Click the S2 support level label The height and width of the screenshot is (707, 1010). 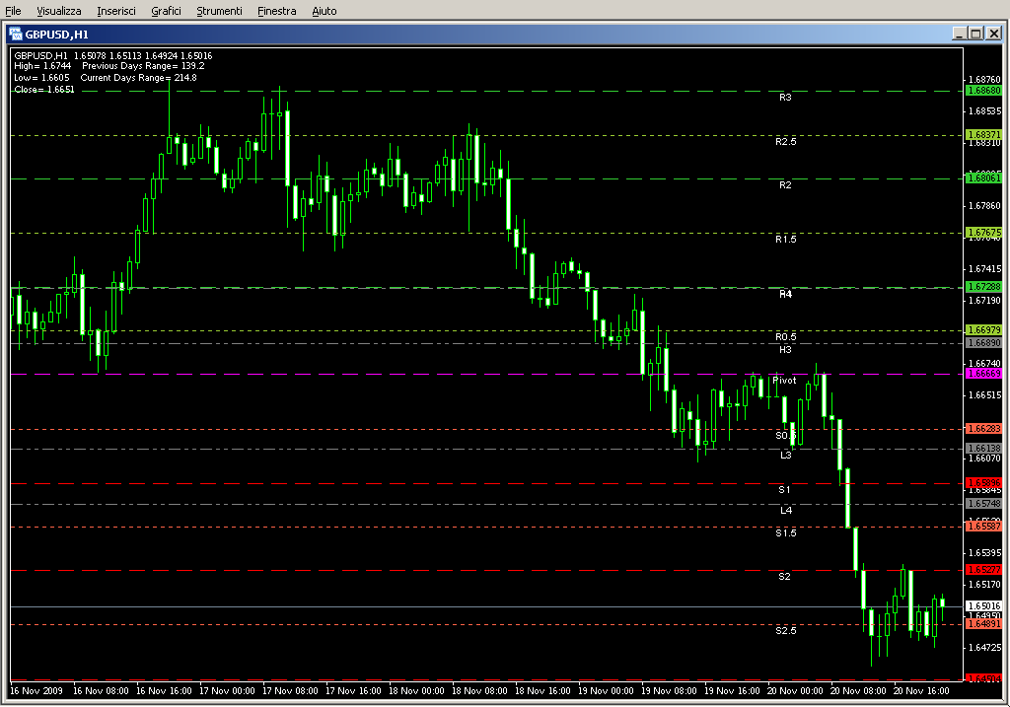[784, 576]
